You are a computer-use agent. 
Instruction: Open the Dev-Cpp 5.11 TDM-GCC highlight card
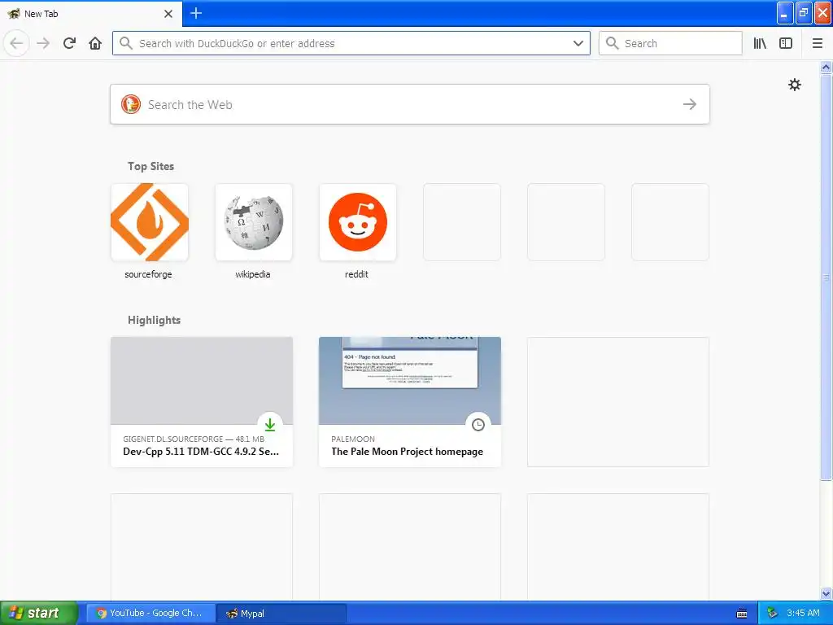tap(202, 402)
